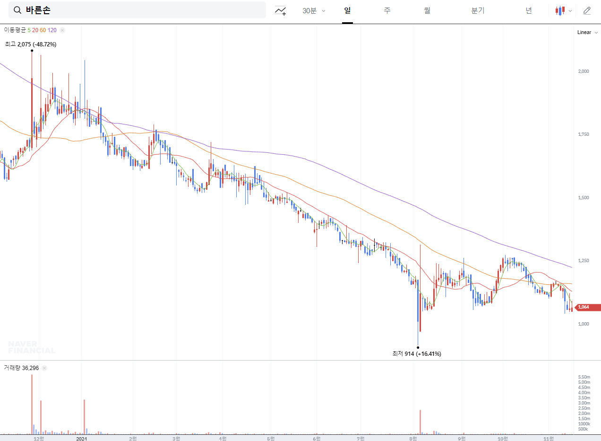Remove the 이동평균 indicator with its X
Image resolution: width=601 pixels, height=441 pixels.
[x=62, y=30]
